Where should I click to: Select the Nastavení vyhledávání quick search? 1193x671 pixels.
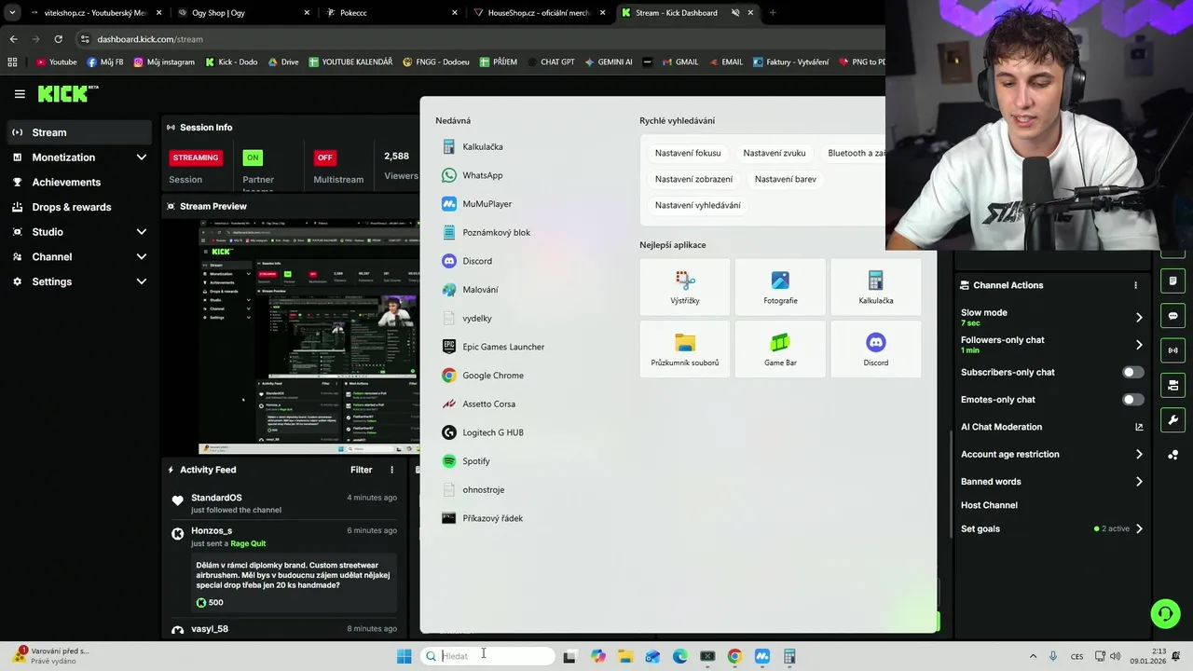(698, 205)
